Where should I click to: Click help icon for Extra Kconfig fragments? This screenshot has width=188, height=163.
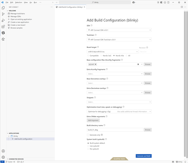pos(107,69)
